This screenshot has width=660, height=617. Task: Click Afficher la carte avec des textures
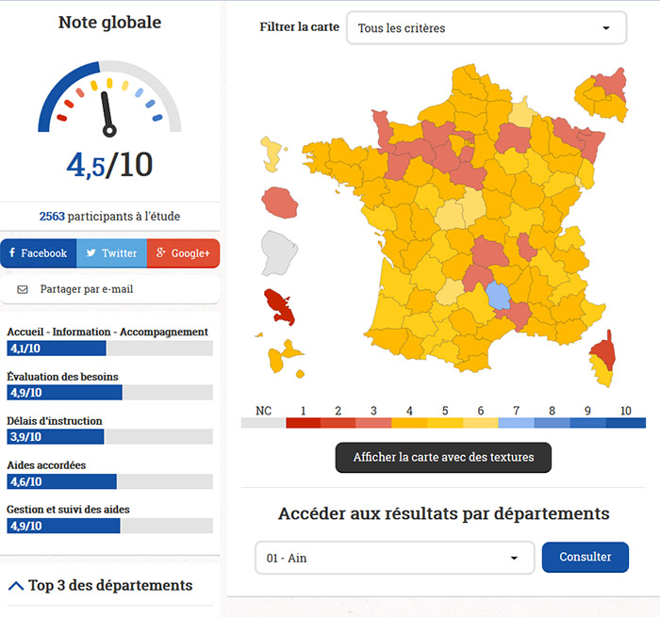[x=443, y=458]
